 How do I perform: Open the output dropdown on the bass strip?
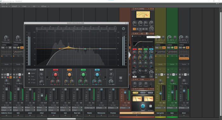click(172, 108)
